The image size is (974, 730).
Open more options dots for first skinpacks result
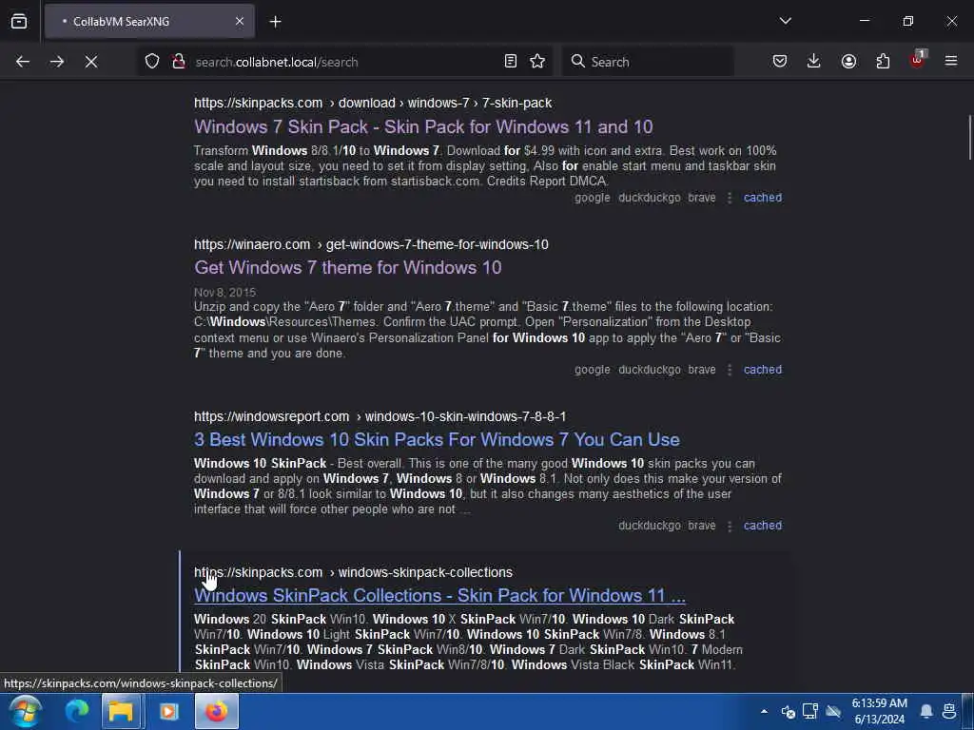[730, 198]
